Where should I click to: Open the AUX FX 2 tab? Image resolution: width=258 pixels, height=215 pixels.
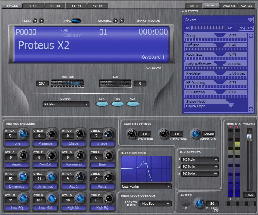(x=229, y=6)
